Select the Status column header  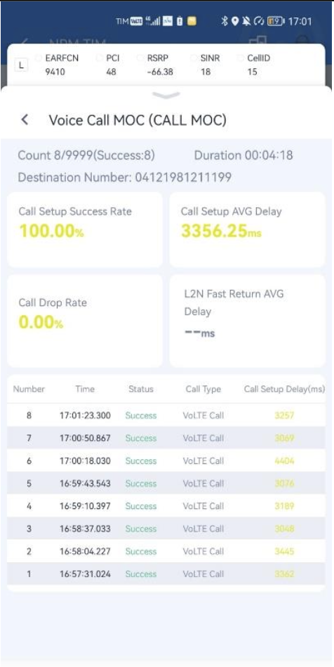pos(141,389)
